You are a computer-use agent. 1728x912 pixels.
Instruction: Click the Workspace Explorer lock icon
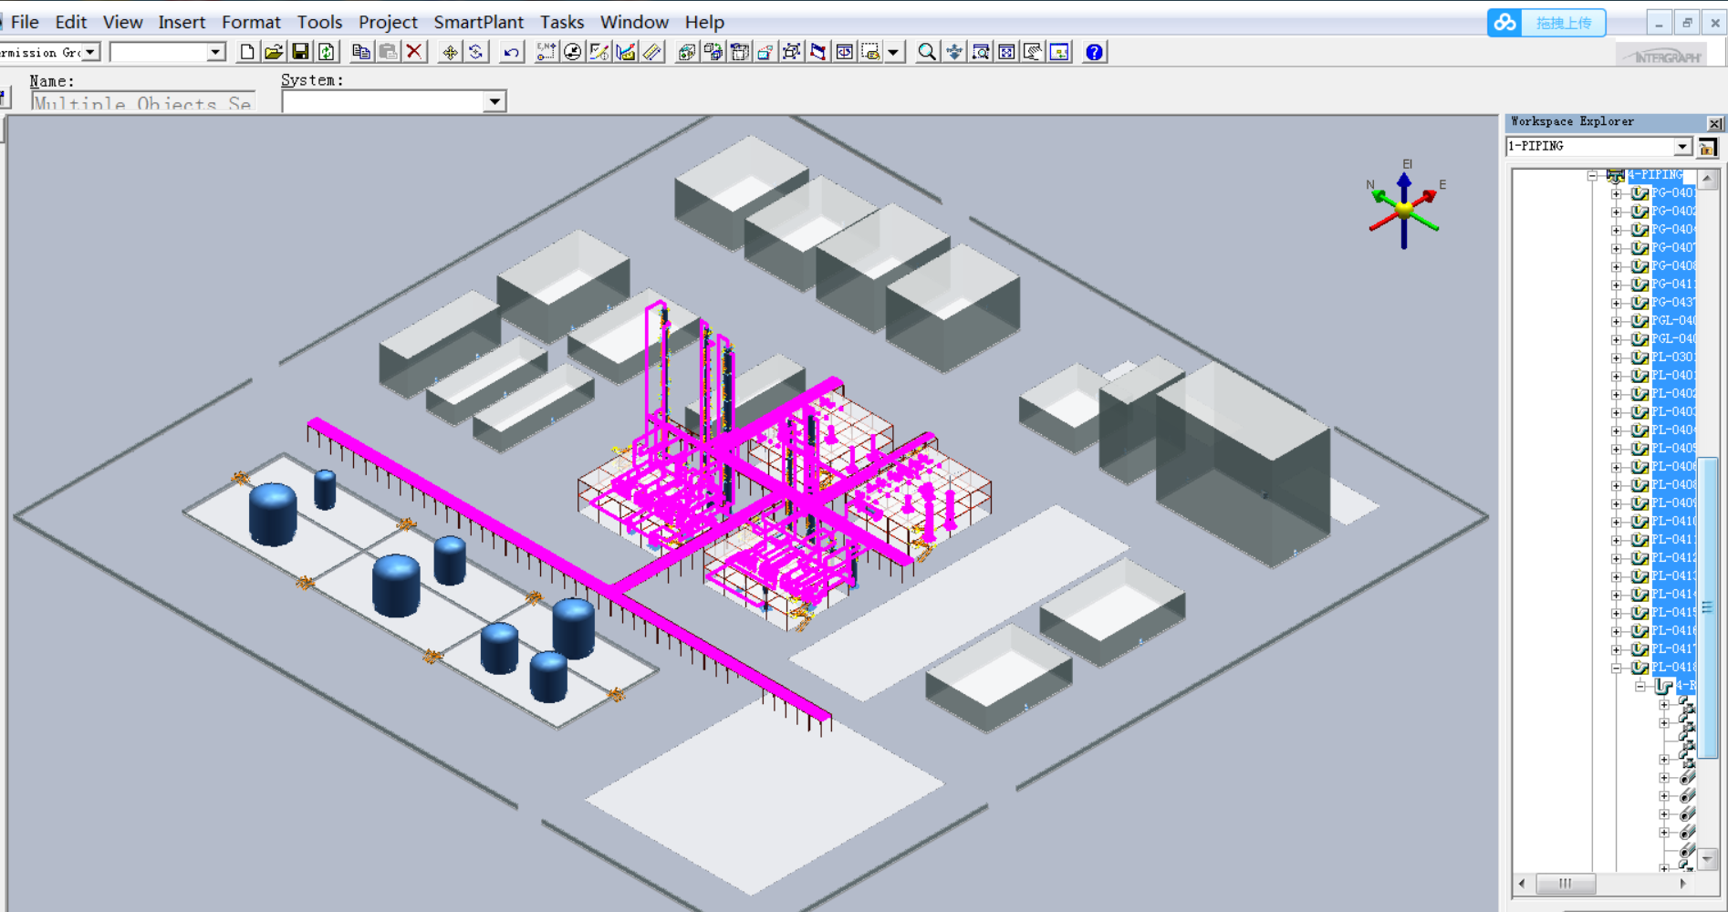pyautogui.click(x=1708, y=147)
